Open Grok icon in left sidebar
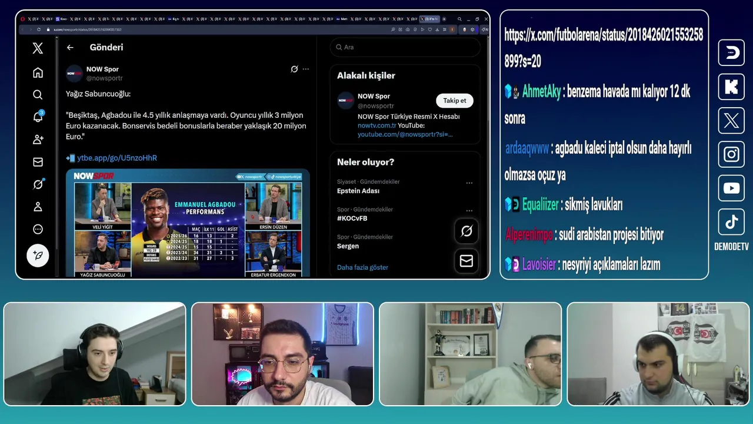The width and height of the screenshot is (753, 424). click(38, 184)
